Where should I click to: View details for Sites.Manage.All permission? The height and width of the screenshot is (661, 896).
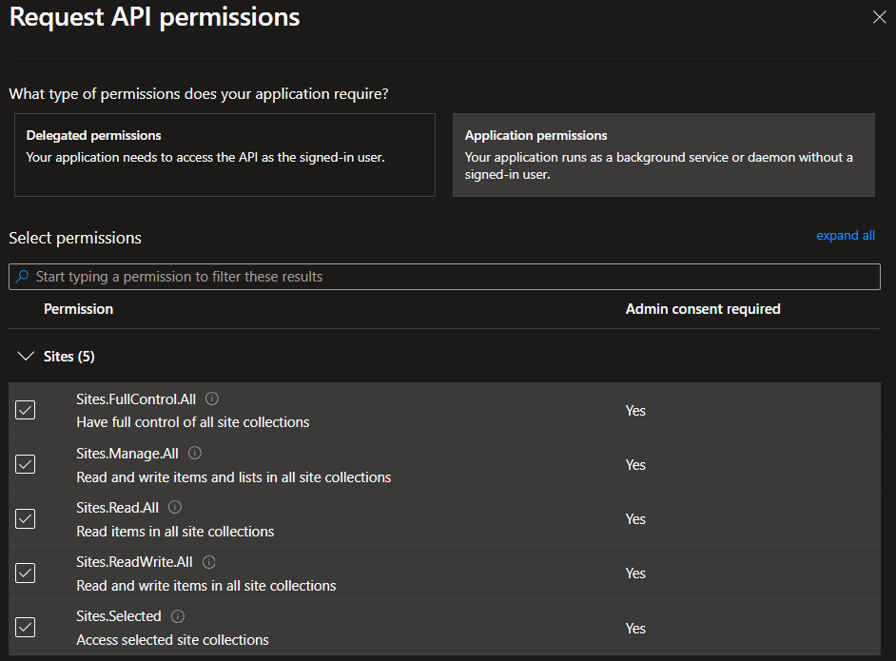[194, 454]
